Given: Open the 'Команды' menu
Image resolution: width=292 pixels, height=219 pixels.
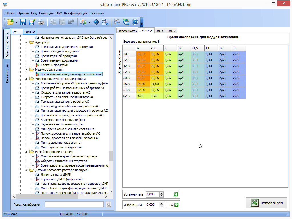Looking at the screenshot, I should (46, 13).
